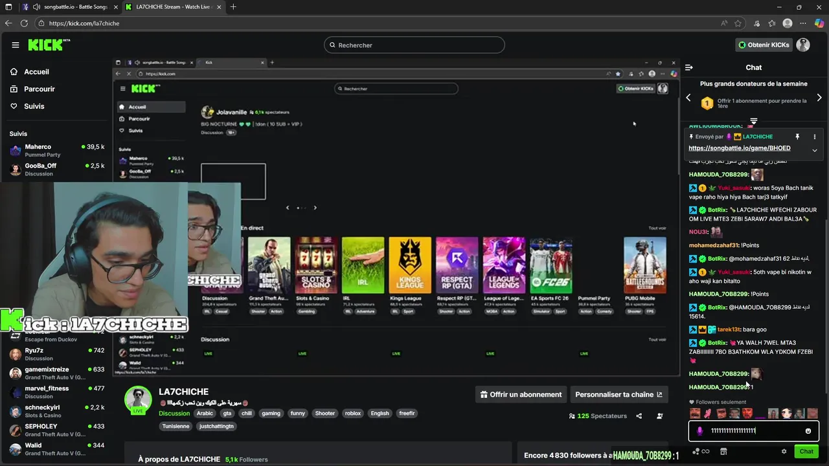Select the chill tag

[247, 414]
